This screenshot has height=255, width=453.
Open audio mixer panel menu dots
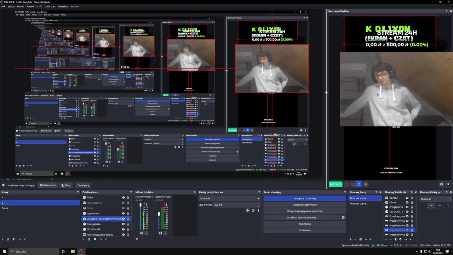pos(143,239)
